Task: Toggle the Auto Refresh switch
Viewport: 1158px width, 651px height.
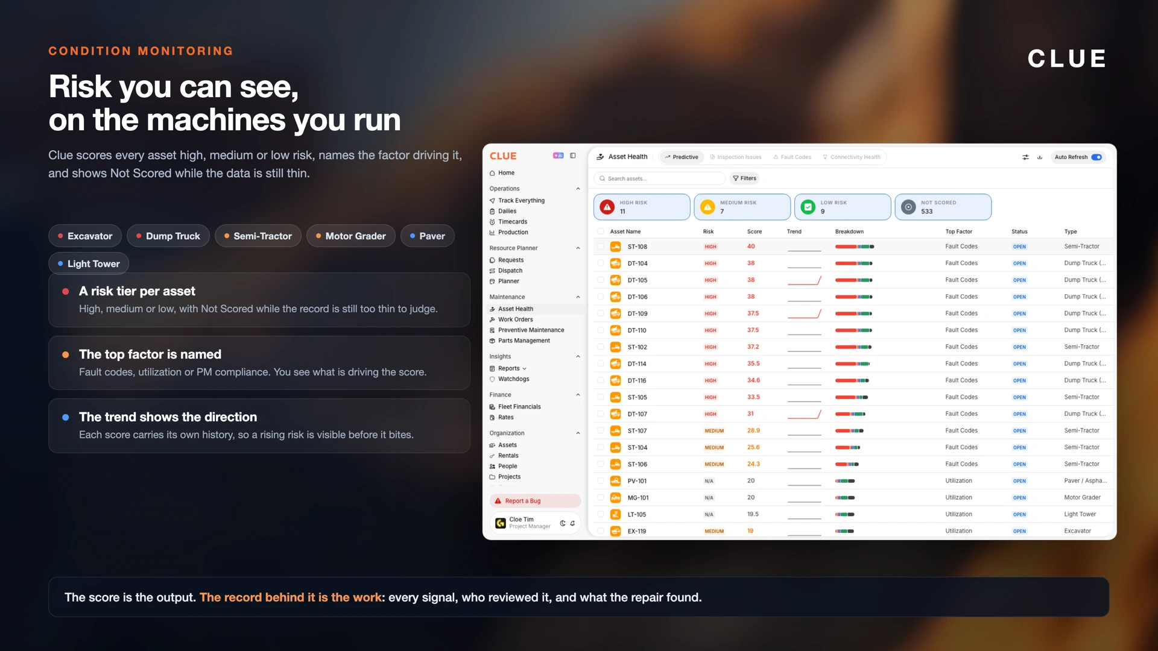Action: (x=1096, y=157)
